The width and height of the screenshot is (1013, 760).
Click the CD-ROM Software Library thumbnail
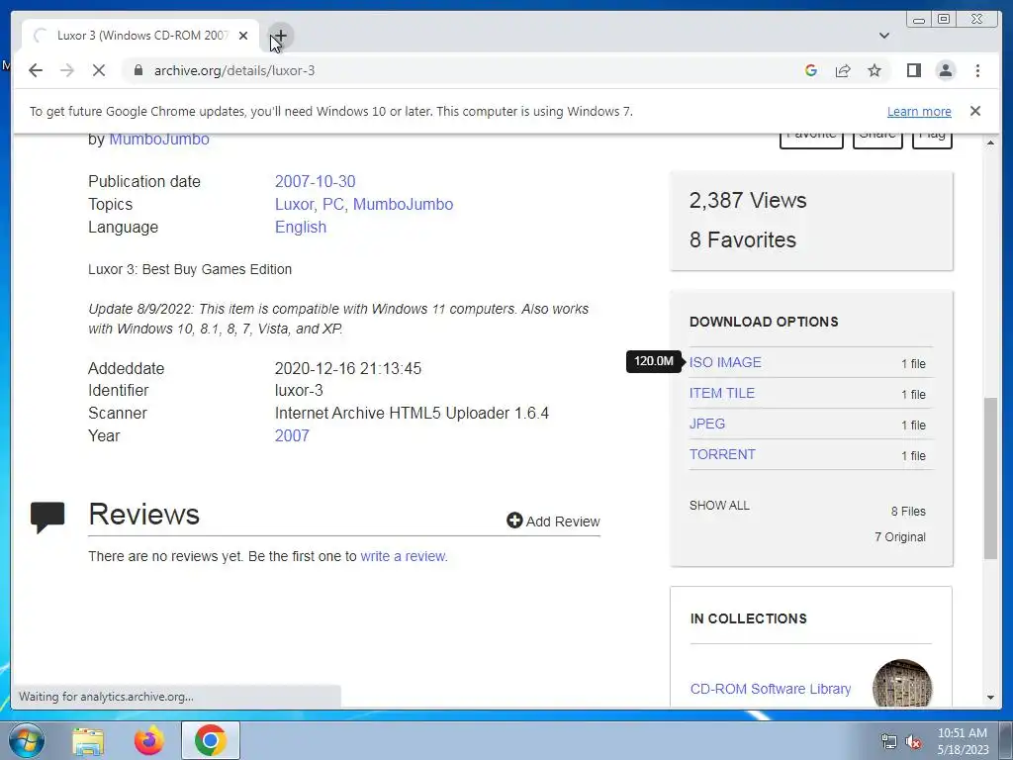pyautogui.click(x=902, y=684)
